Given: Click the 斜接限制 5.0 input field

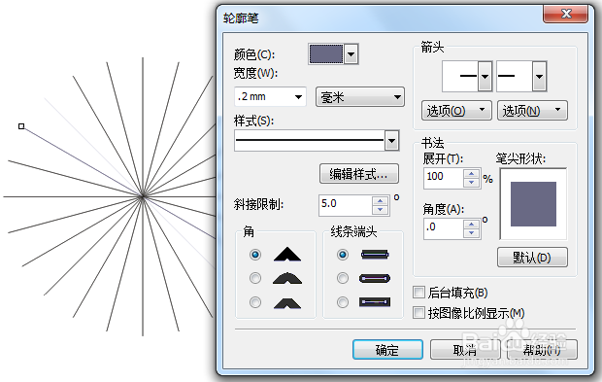Looking at the screenshot, I should (345, 205).
